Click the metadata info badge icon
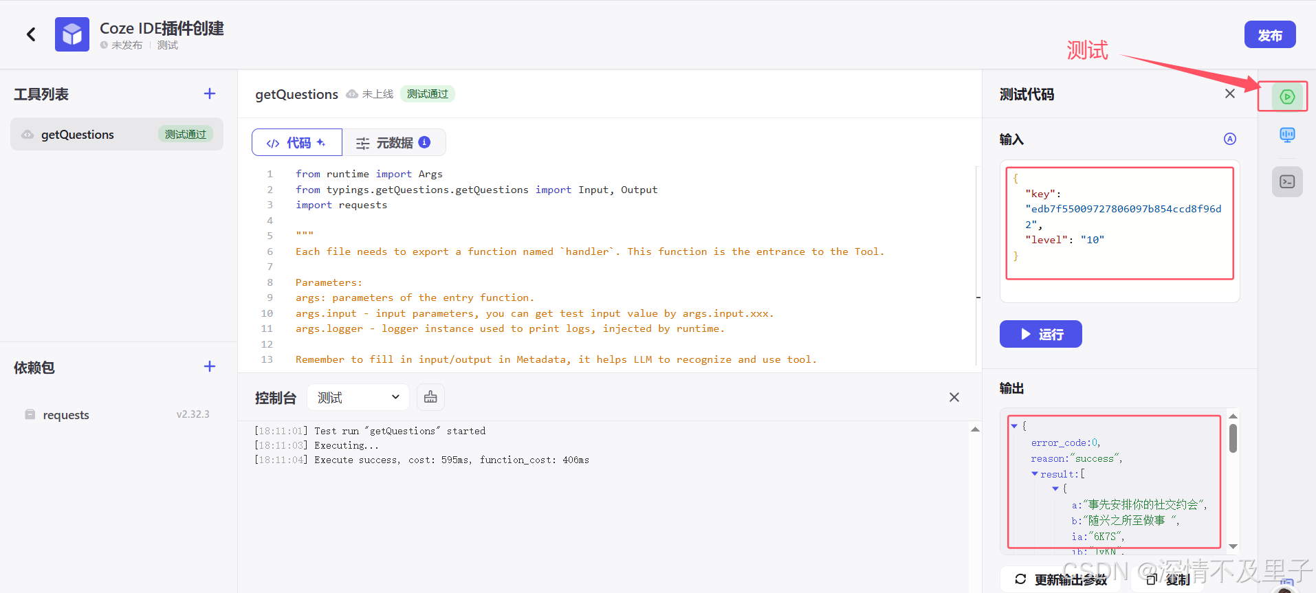The image size is (1316, 593). coord(424,142)
